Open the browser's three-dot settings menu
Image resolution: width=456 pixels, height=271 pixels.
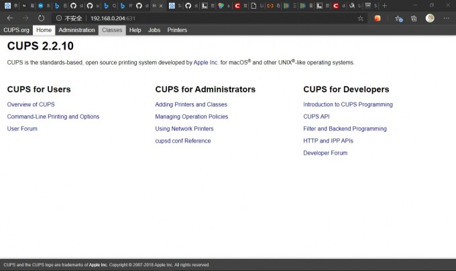click(447, 18)
